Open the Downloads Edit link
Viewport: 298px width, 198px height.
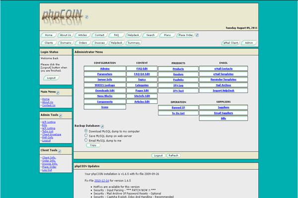[105, 91]
